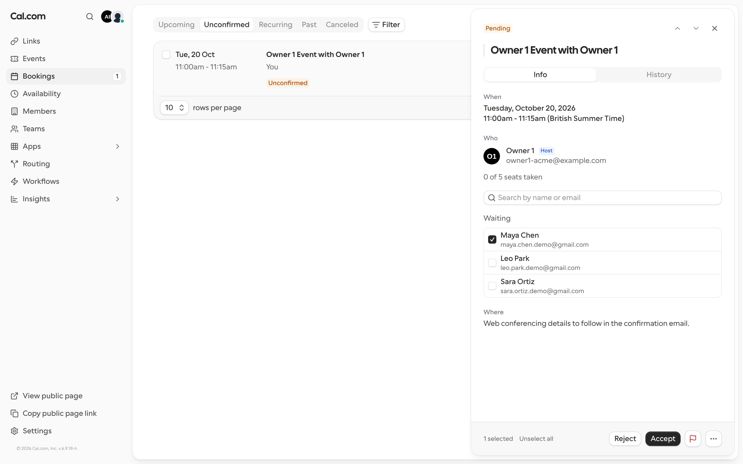Image resolution: width=743 pixels, height=464 pixels.
Task: Open the three-dots more options menu
Action: coord(713,438)
